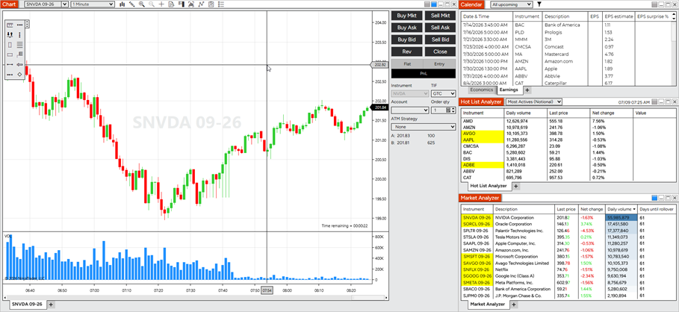Click Chart window gray instrument link button
679x312 pixels.
point(427,4)
